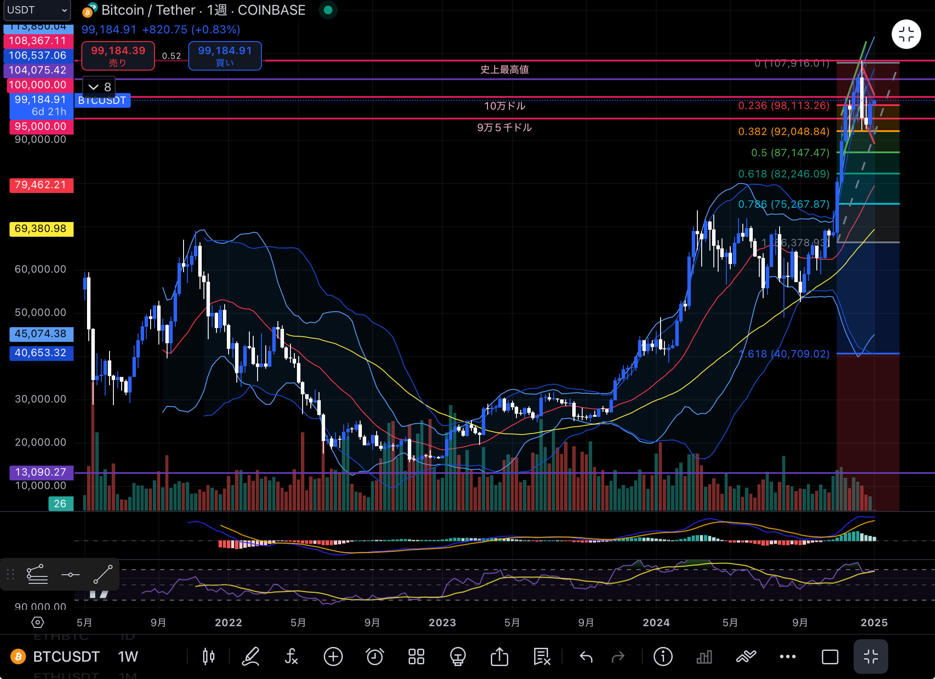Image resolution: width=935 pixels, height=679 pixels.
Task: Click the 2025 time axis label
Action: (874, 622)
